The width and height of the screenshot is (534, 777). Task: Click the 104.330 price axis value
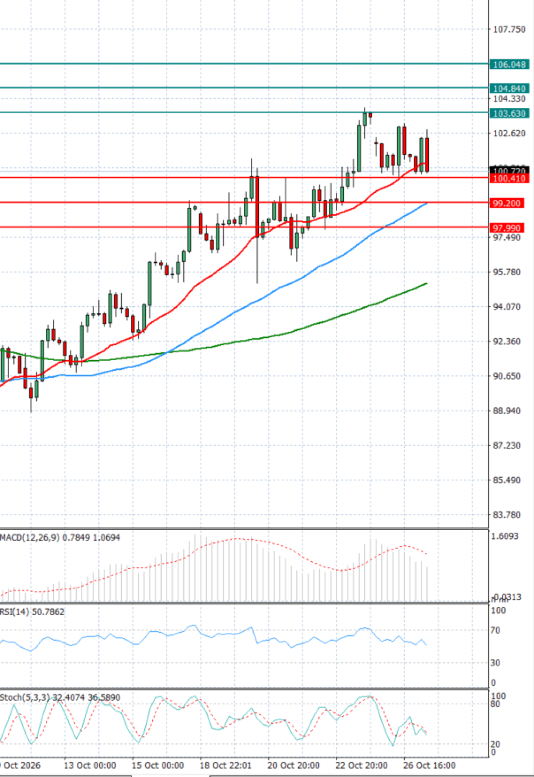(x=508, y=99)
